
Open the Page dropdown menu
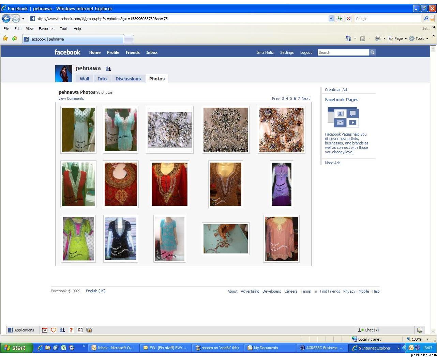(x=398, y=38)
